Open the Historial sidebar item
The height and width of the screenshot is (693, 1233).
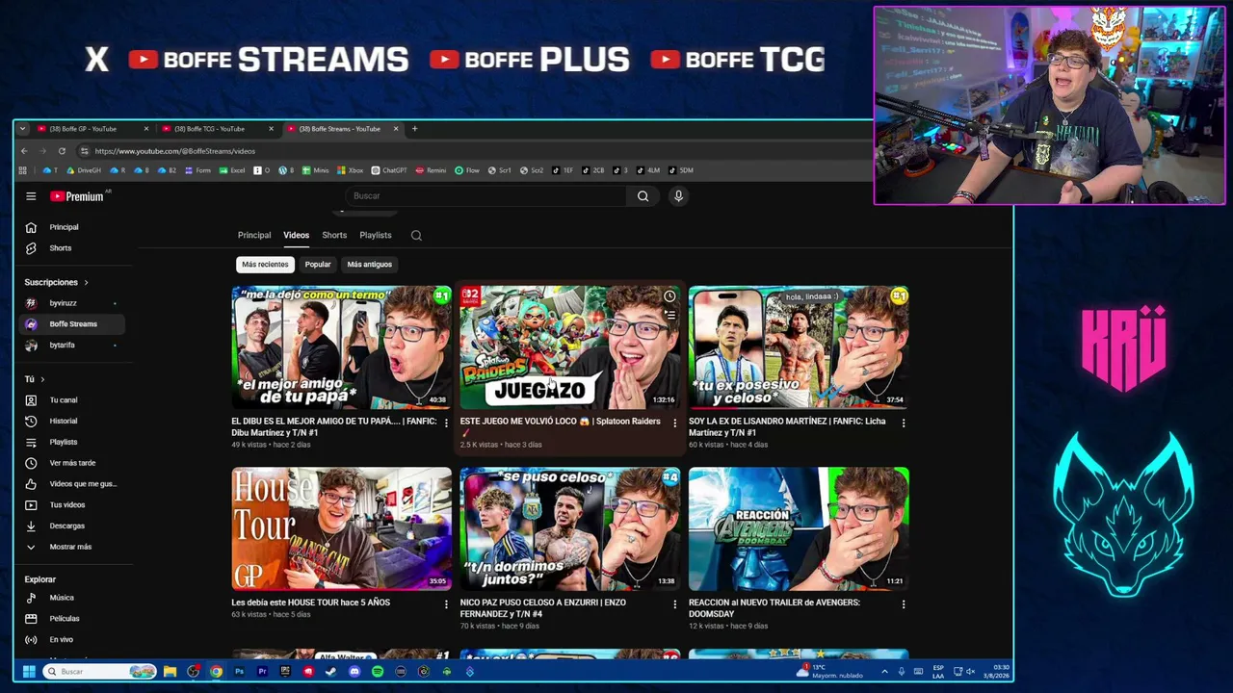coord(72,421)
